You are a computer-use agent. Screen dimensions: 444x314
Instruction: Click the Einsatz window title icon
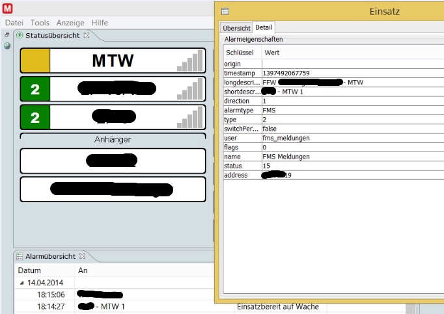(x=225, y=11)
